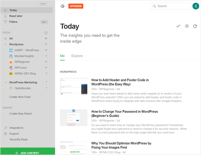Open the list view layout icon
Viewport: 201px width, 155px height.
187,26
